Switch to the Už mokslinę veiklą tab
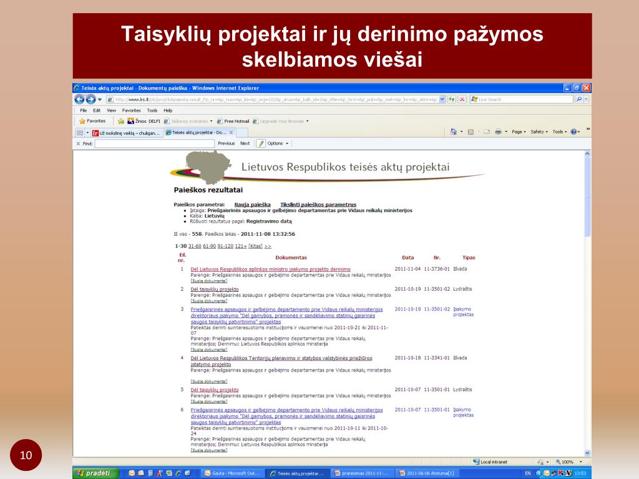 (126, 133)
